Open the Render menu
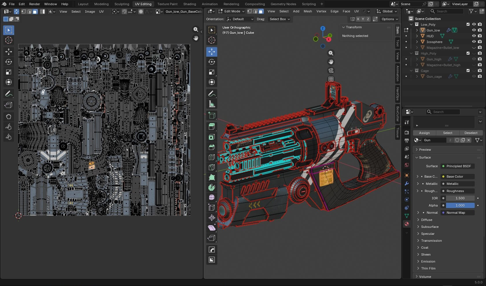This screenshot has width=486, height=286. pos(34,4)
